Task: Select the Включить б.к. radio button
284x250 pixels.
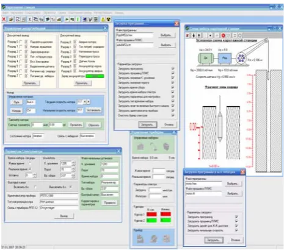Action: pos(35,187)
